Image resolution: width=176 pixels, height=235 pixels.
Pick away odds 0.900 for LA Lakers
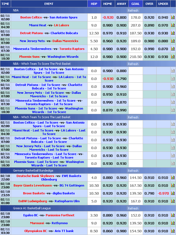pos(121,25)
